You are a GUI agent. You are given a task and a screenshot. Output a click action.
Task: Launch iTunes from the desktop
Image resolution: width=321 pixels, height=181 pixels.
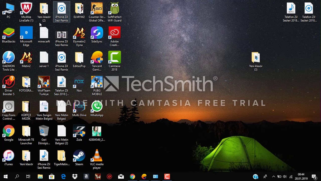click(9, 158)
